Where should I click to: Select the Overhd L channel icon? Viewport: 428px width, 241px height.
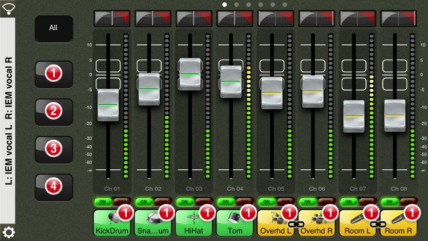tap(276, 223)
